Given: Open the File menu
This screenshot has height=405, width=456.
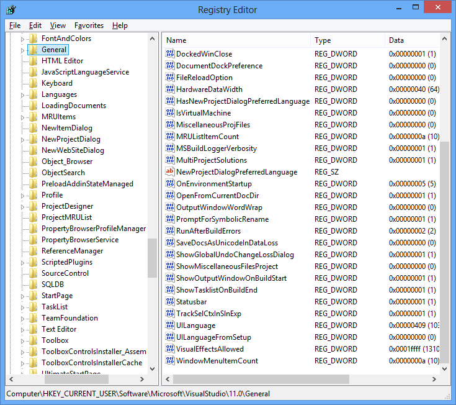Looking at the screenshot, I should pyautogui.click(x=15, y=25).
